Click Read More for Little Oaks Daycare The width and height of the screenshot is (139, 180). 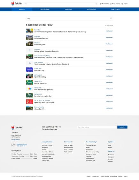click(x=109, y=37)
